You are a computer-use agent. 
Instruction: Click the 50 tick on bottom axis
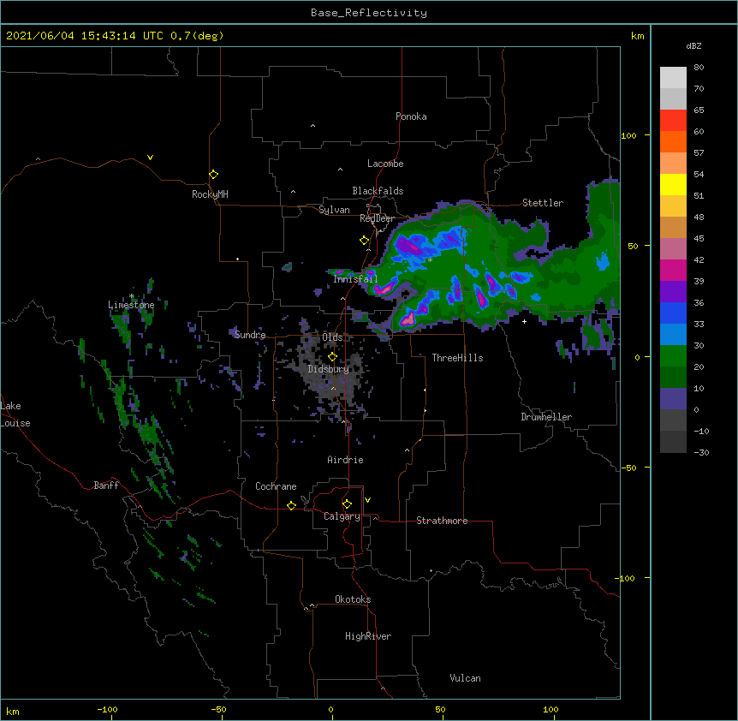pyautogui.click(x=440, y=709)
